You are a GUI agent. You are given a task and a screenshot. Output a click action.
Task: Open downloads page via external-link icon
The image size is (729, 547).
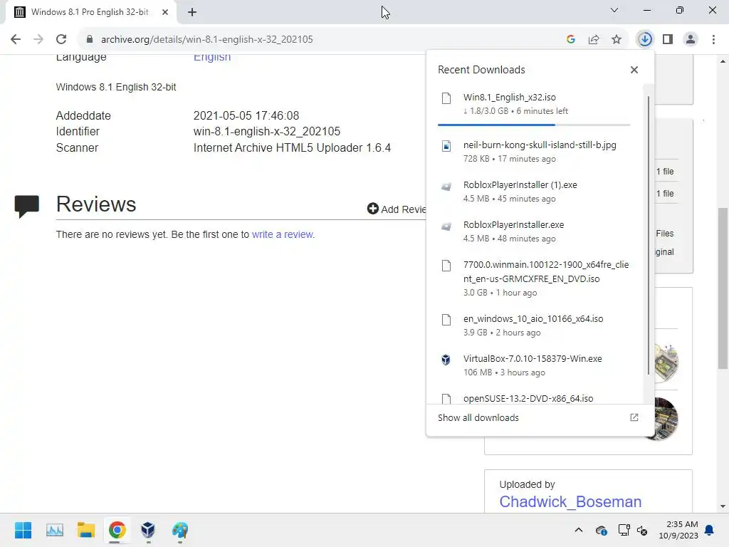coord(634,417)
